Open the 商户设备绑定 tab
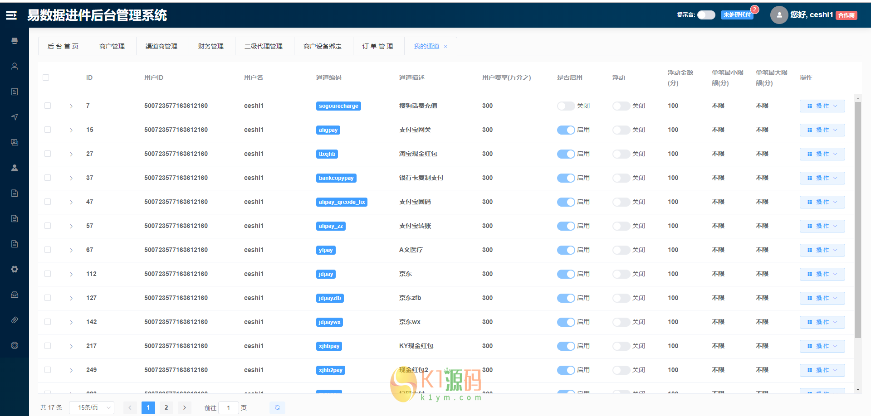 pyautogui.click(x=323, y=46)
